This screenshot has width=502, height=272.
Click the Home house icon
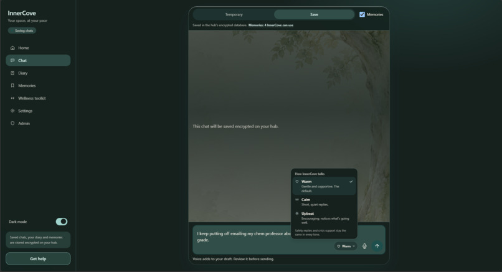click(12, 48)
